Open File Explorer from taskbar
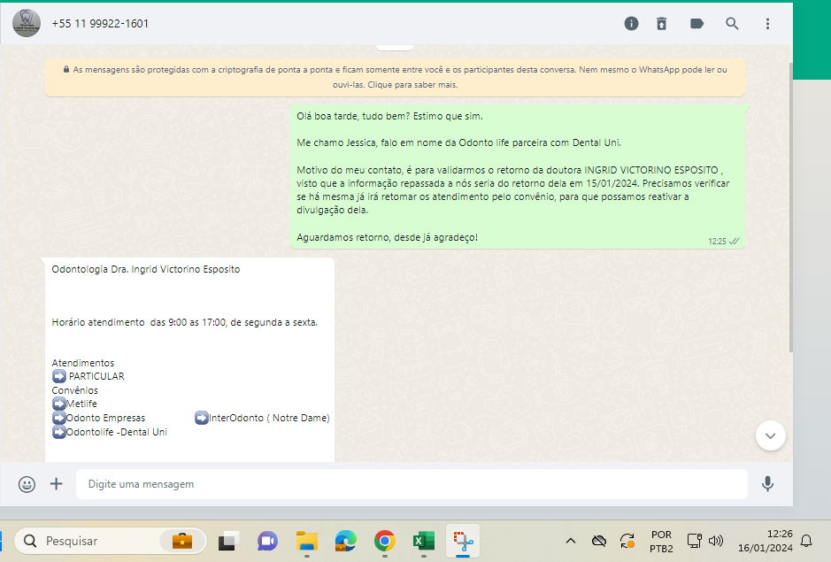Image resolution: width=831 pixels, height=562 pixels. (307, 541)
